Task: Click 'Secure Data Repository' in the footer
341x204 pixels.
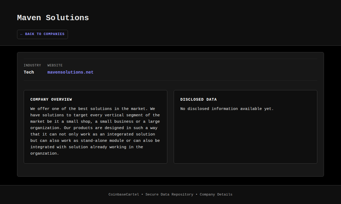Action: pos(169,194)
